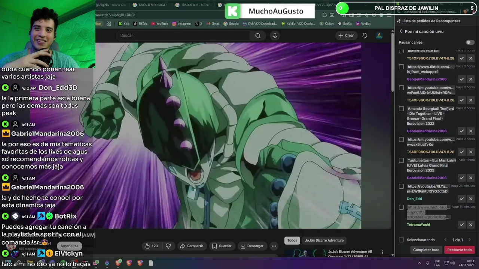Open the apps grid in bookmarks bar
This screenshot has height=269, width=479.
[109, 24]
